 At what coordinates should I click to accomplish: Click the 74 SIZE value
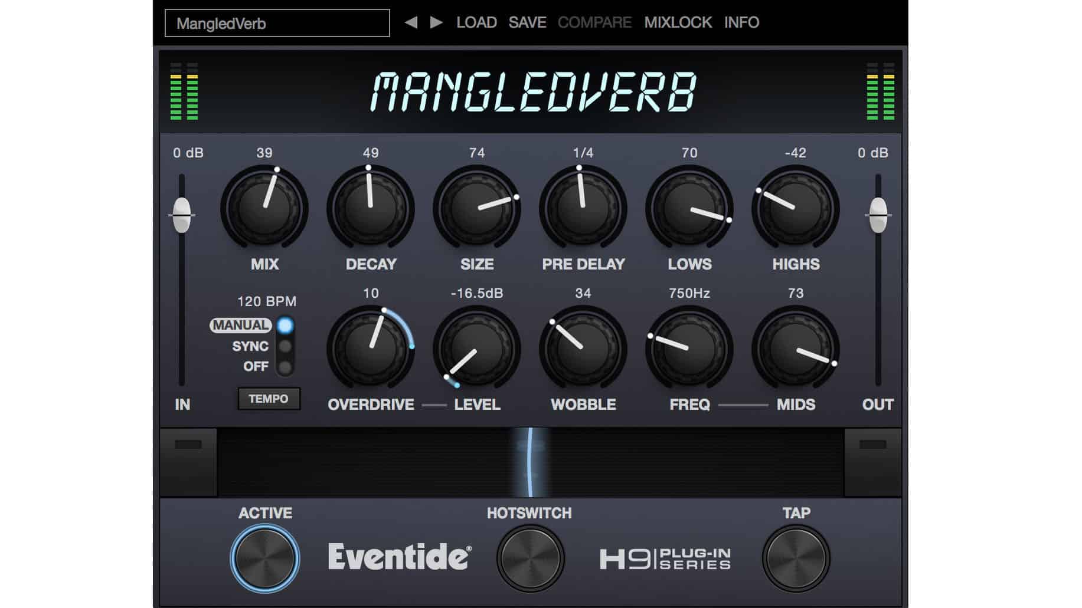477,153
